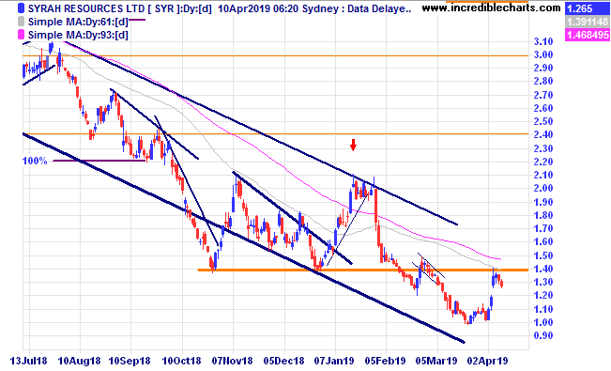Click the 05Feb19 date label

(386, 361)
